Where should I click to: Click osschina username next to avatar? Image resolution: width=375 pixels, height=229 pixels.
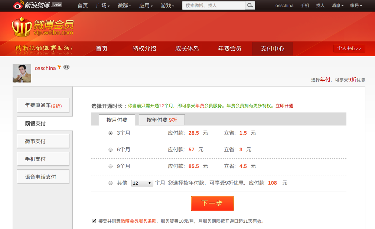pyautogui.click(x=45, y=68)
